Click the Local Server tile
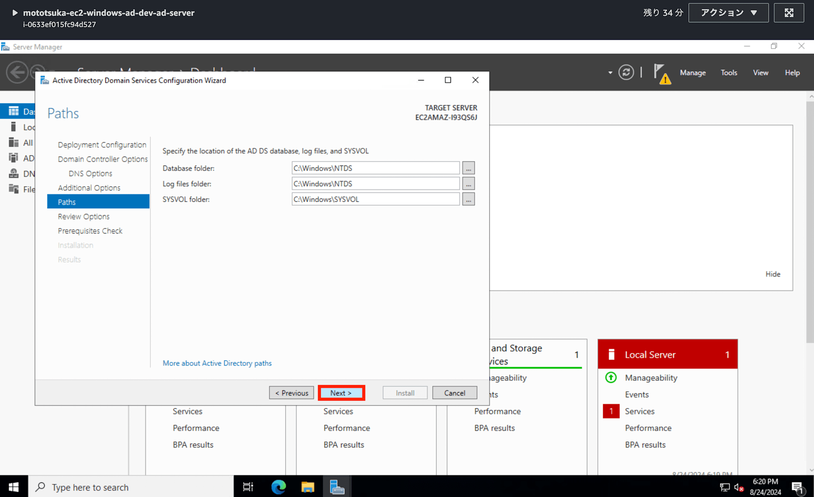The height and width of the screenshot is (497, 814). point(669,354)
